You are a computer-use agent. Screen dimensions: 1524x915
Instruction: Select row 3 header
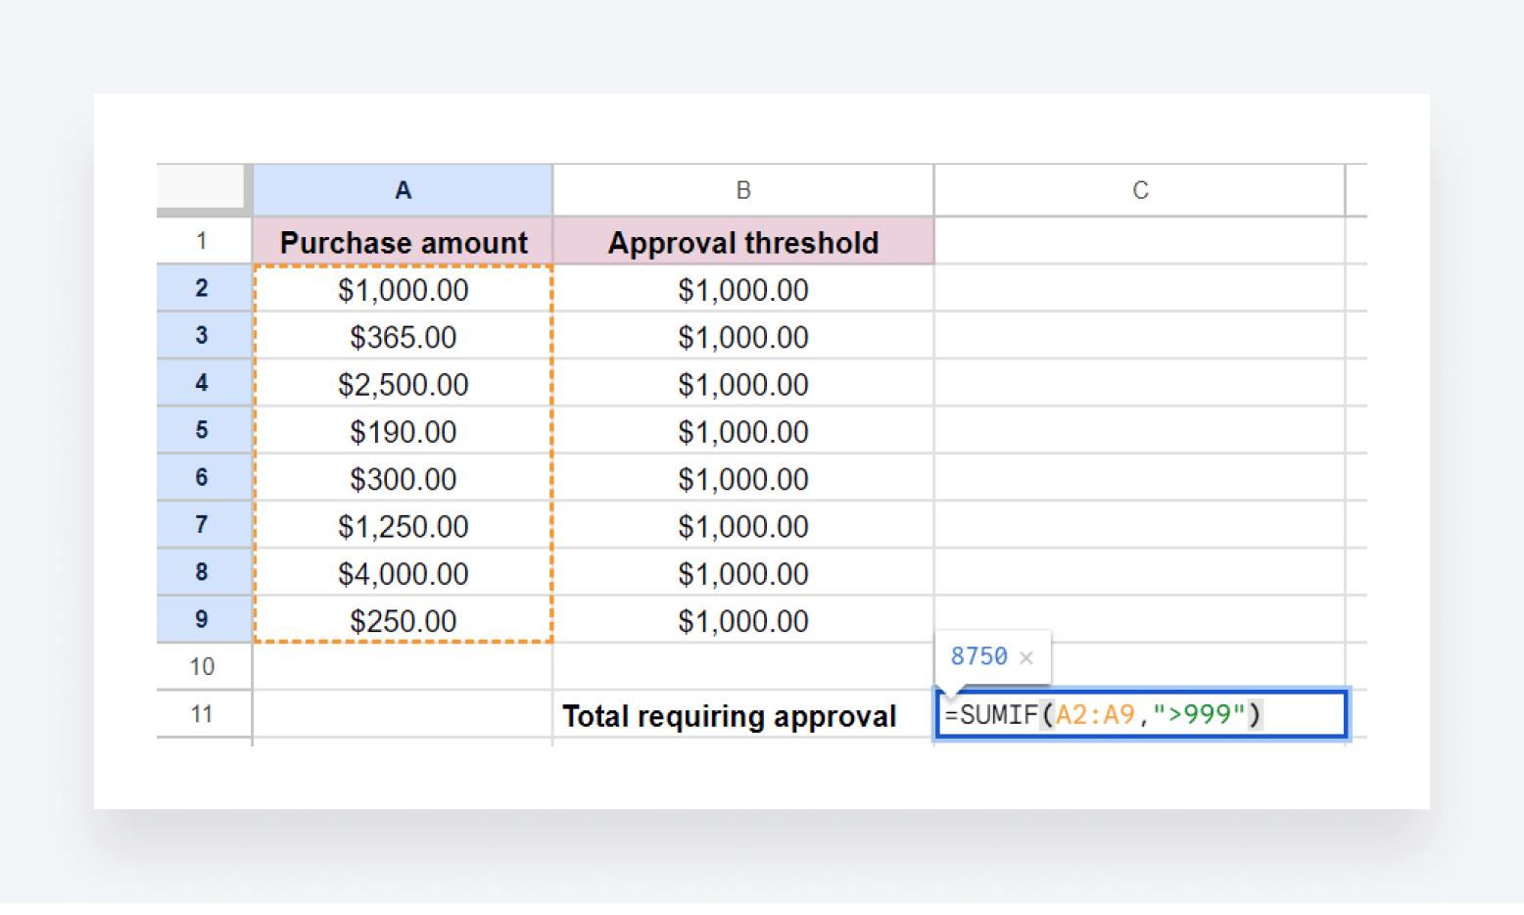tap(202, 335)
